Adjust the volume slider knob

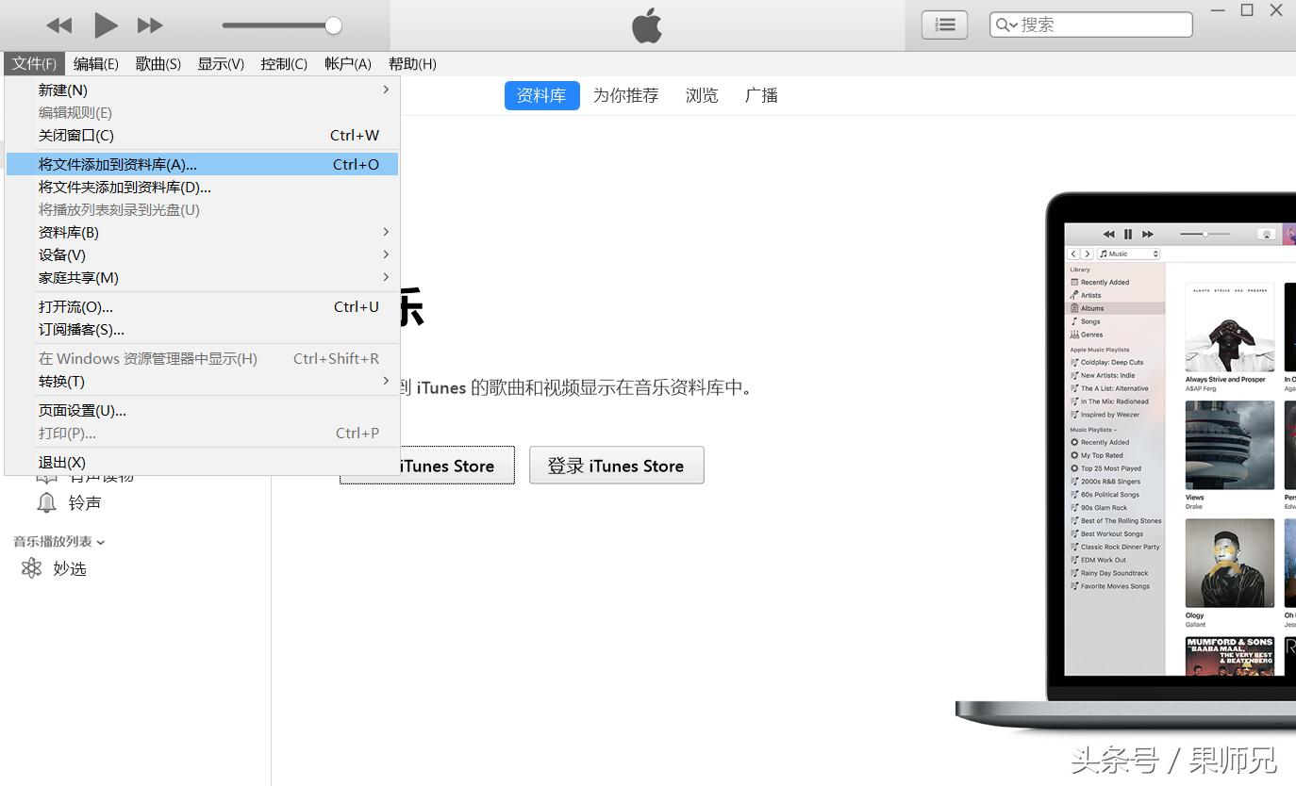333,25
